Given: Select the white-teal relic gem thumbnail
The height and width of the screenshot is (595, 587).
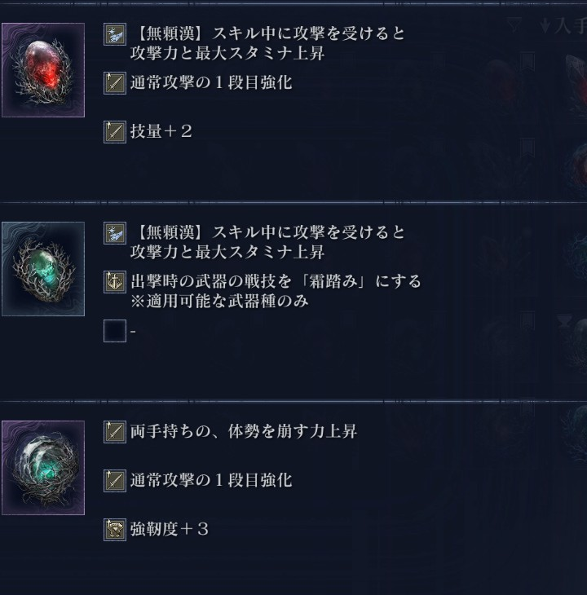Looking at the screenshot, I should [x=43, y=468].
